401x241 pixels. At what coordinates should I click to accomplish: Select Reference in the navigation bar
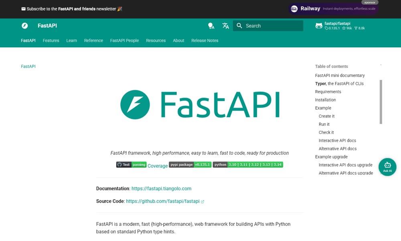click(93, 41)
